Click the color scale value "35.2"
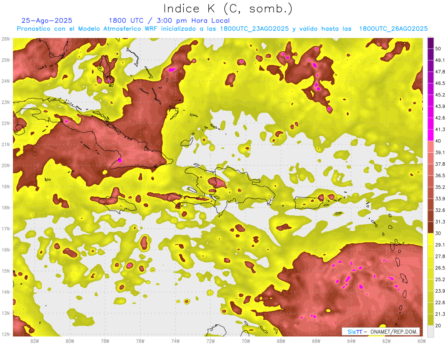Screen dimensions: 448x346 coord(440,187)
